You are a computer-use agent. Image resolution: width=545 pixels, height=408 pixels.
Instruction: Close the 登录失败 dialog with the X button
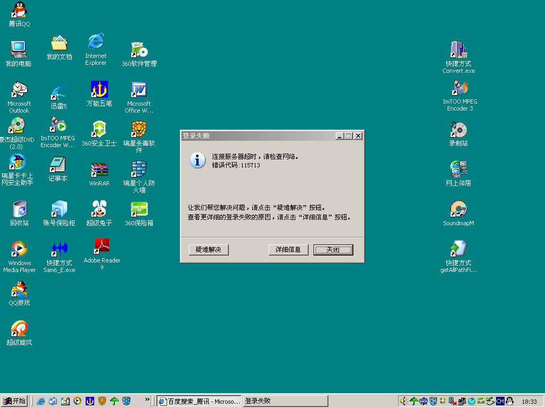click(358, 136)
